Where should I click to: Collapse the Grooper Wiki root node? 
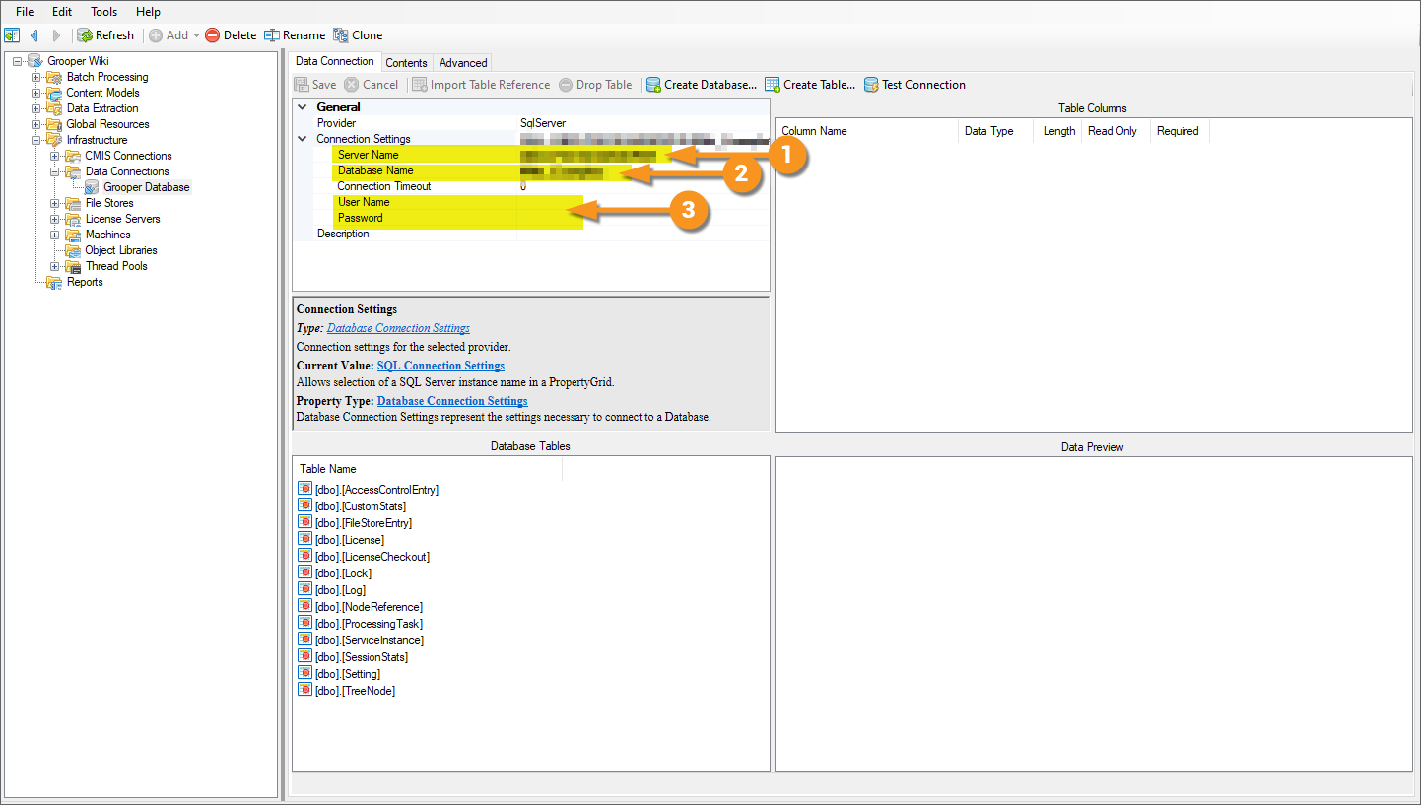pos(18,61)
